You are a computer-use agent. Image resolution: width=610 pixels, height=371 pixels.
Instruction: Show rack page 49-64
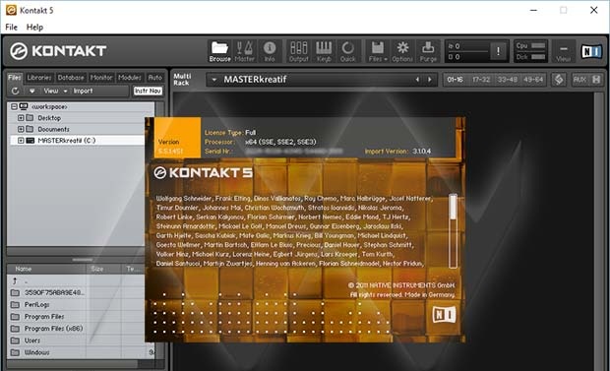(533, 80)
